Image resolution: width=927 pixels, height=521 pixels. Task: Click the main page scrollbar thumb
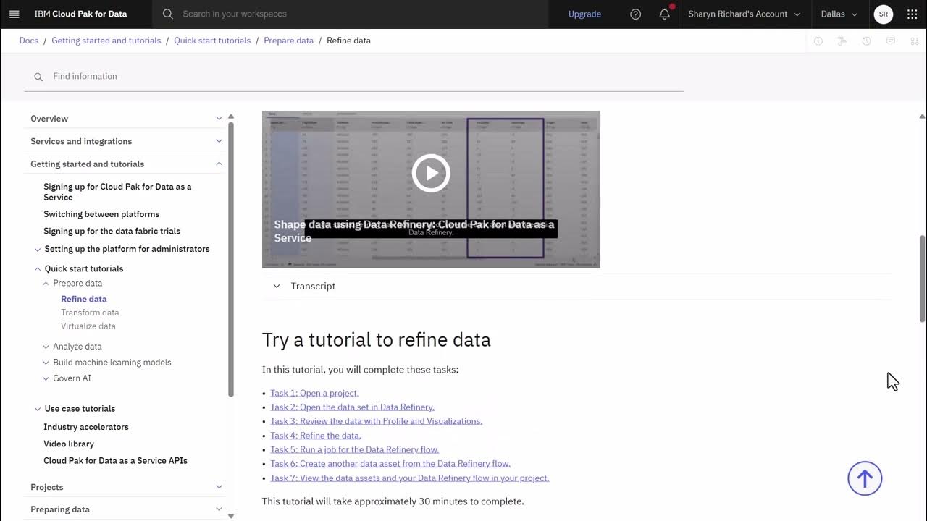922,279
